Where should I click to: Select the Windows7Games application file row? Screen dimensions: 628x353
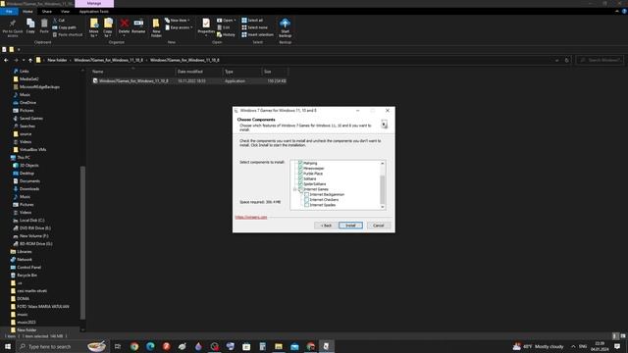click(x=189, y=80)
